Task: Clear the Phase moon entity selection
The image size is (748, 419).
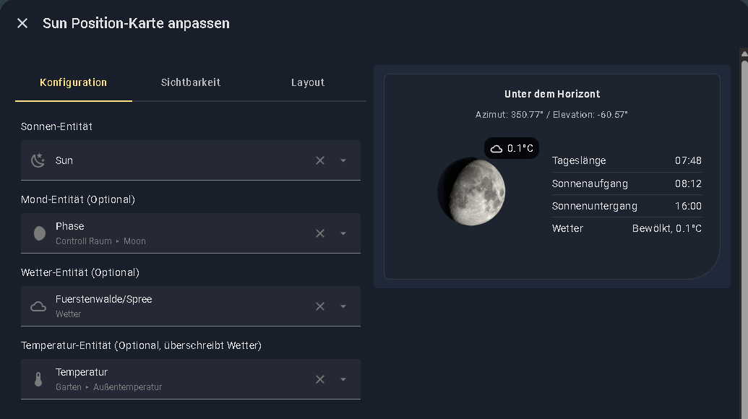Action: tap(320, 233)
